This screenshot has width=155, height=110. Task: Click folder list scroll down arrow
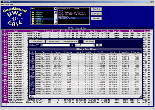point(55,23)
